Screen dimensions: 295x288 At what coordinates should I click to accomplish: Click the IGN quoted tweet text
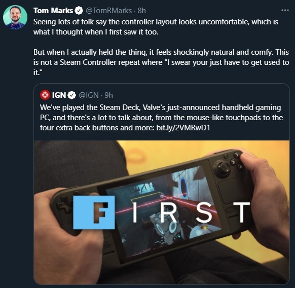point(161,118)
